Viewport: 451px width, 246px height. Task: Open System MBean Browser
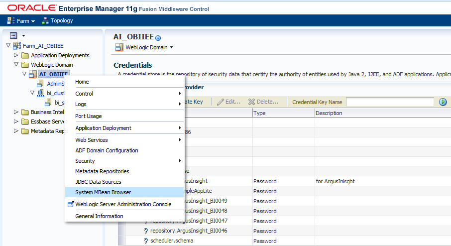coord(124,192)
